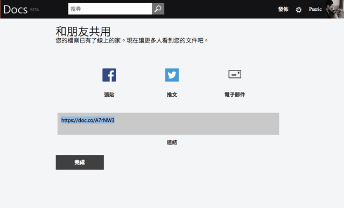
Task: Click the Facebook share icon
Action: (109, 75)
